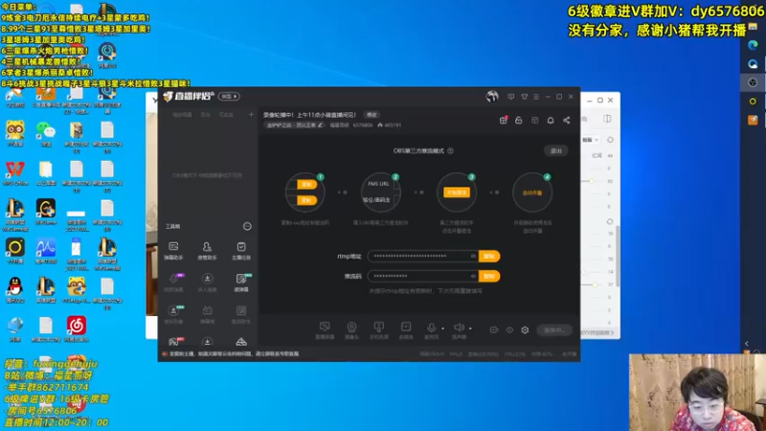Click the microphone icon in bottom bar
Image resolution: width=766 pixels, height=431 pixels.
point(432,329)
